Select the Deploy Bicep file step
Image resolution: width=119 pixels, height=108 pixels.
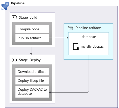click(x=32, y=80)
